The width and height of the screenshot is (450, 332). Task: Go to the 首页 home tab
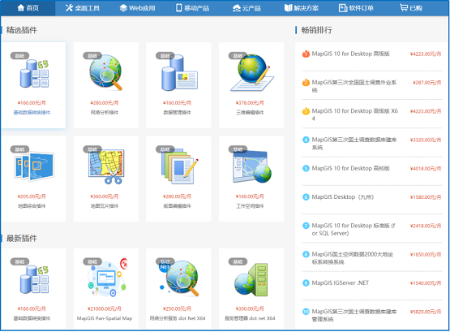click(x=28, y=8)
